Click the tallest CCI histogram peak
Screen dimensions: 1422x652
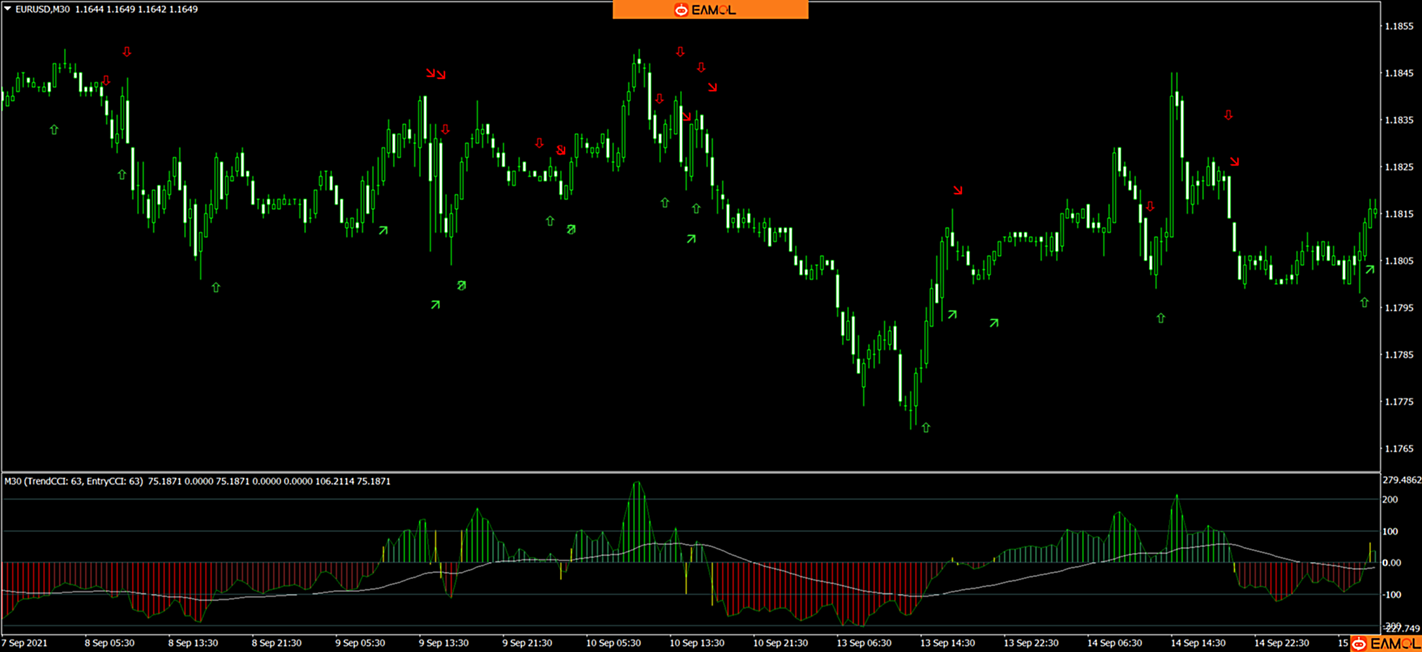pyautogui.click(x=638, y=484)
